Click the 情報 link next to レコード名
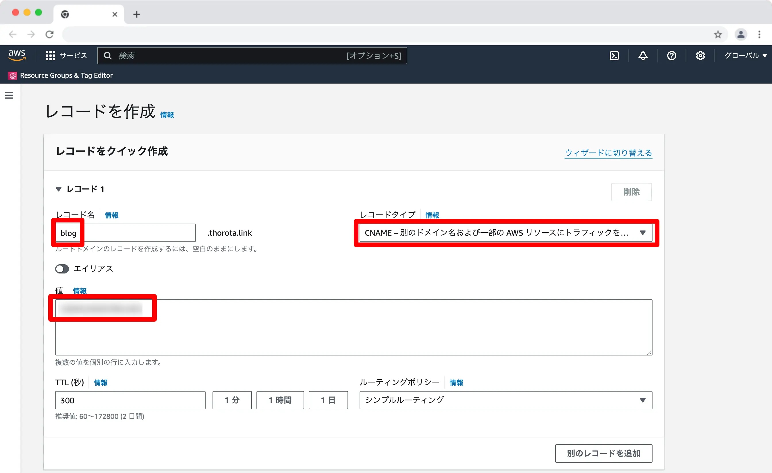The height and width of the screenshot is (473, 772). [111, 215]
